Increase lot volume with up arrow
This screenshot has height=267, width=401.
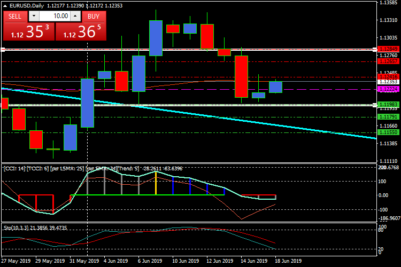(75, 17)
